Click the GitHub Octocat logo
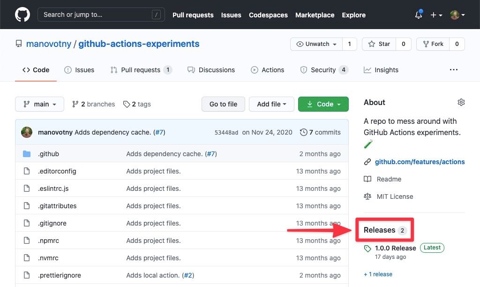Viewport: 480px width, 287px height. click(22, 15)
